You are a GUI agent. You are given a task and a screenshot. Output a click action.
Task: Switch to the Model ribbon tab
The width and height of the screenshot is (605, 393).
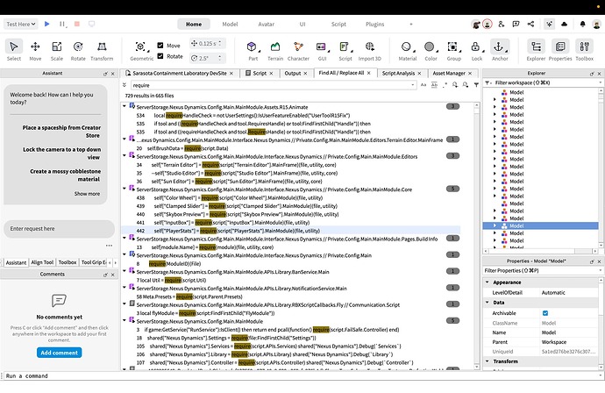tap(230, 24)
